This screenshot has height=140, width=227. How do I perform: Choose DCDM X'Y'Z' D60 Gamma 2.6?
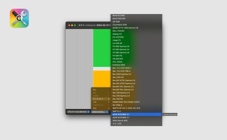pyautogui.click(x=136, y=28)
